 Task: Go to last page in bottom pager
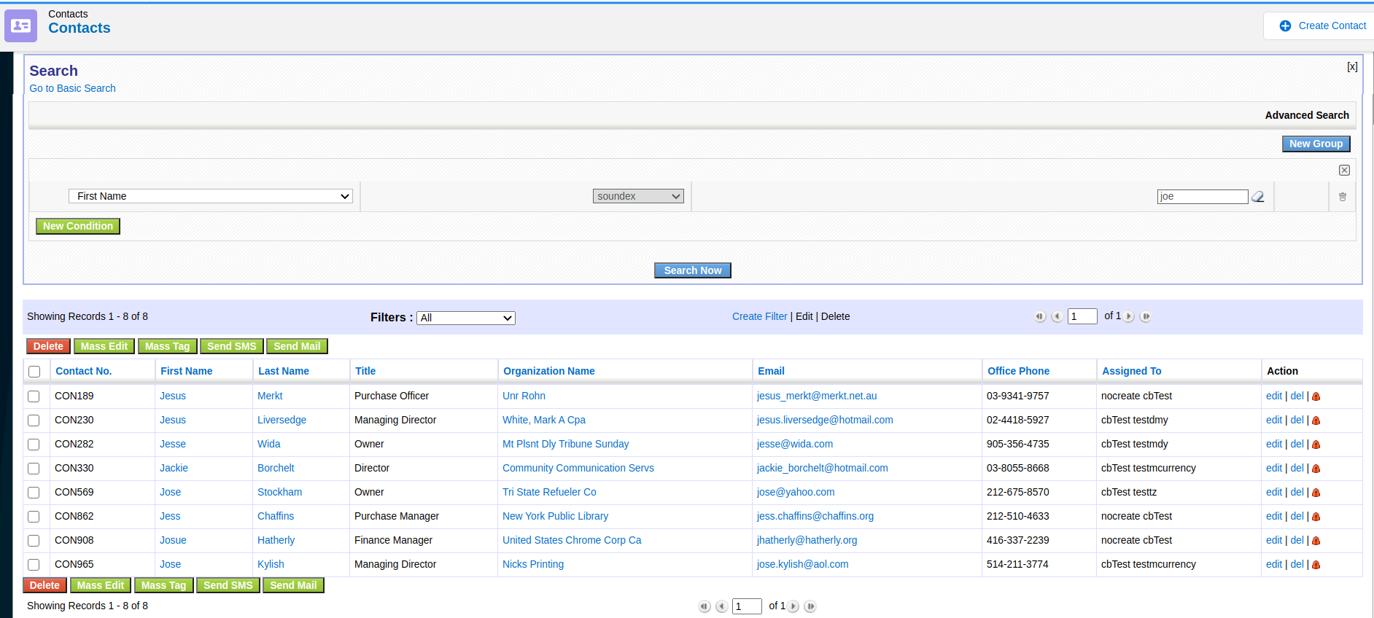[810, 606]
